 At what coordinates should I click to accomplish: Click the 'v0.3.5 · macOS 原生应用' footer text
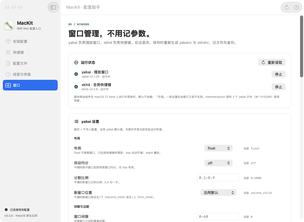coord(21,216)
